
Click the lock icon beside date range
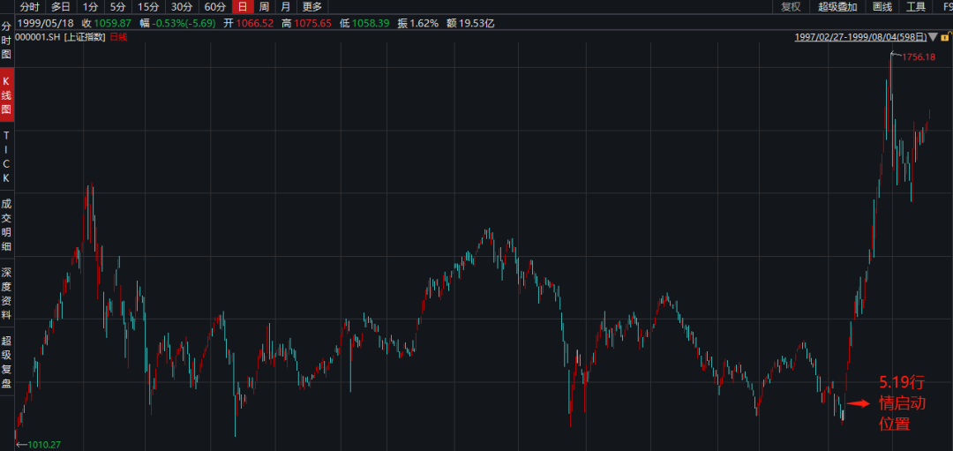(947, 37)
